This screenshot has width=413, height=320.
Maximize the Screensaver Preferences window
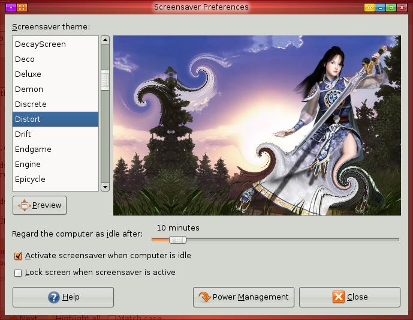391,7
